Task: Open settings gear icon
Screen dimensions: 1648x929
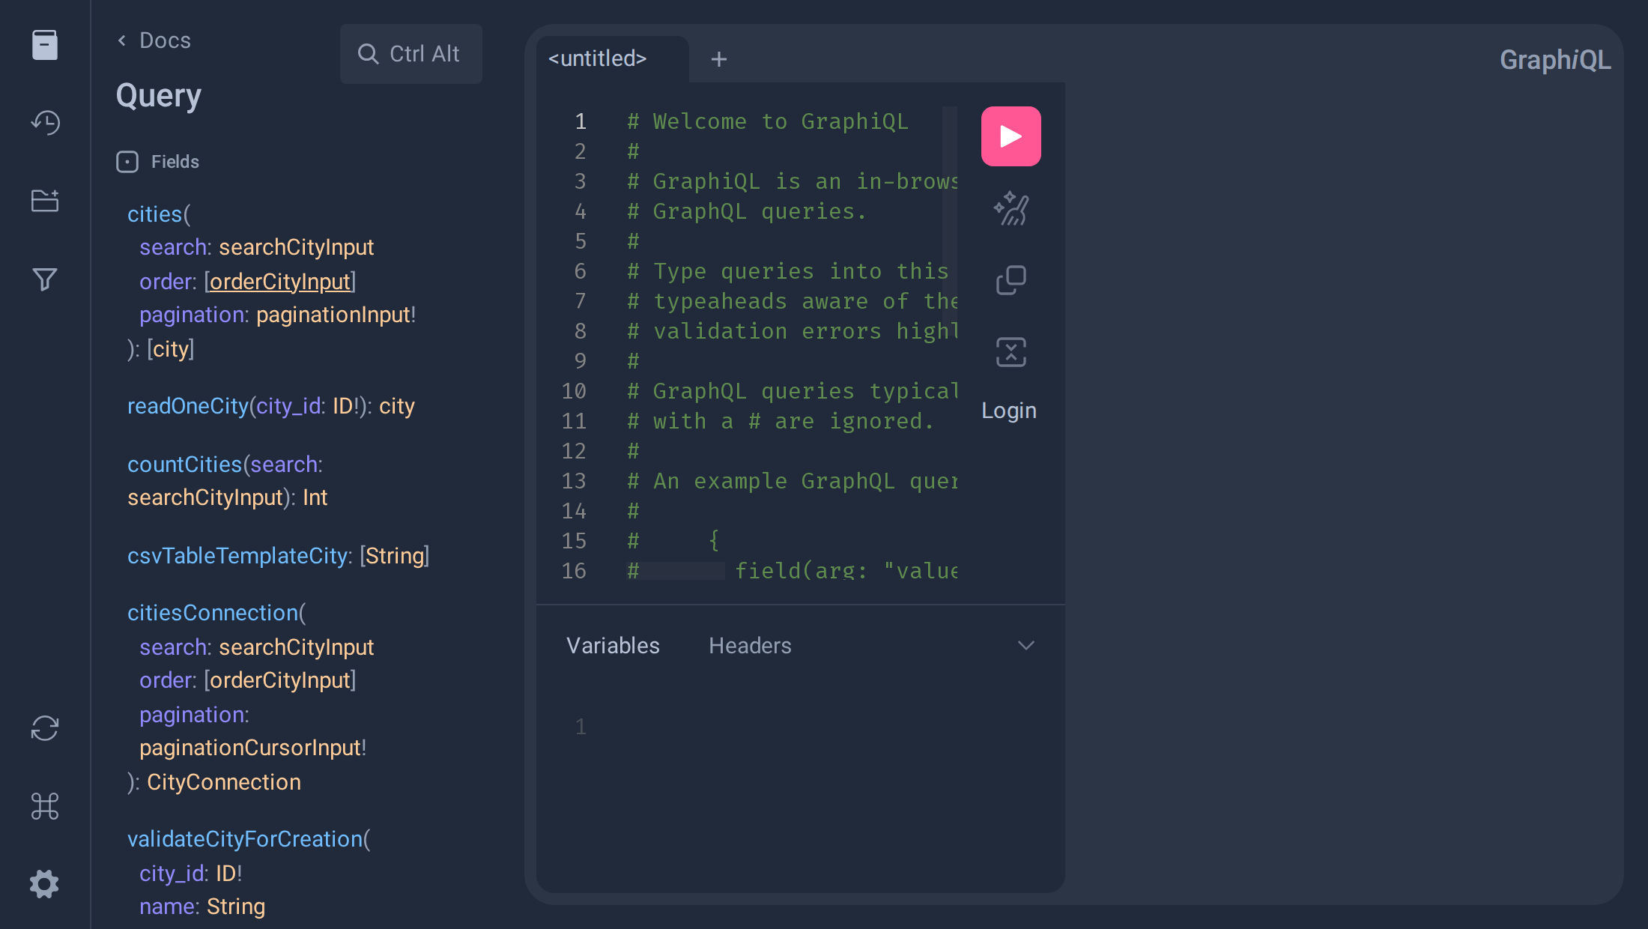Action: 45,884
